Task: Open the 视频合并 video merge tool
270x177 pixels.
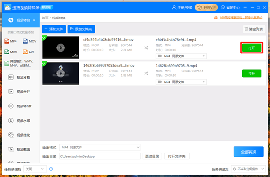Action: 20,92
